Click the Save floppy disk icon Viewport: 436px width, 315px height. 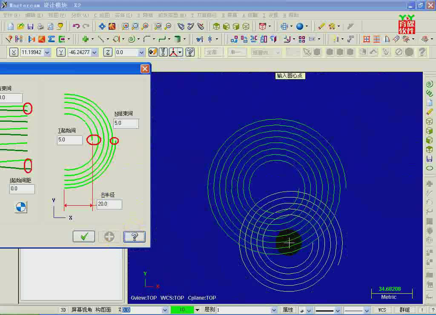30,26
